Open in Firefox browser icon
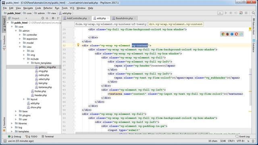 click(x=227, y=34)
